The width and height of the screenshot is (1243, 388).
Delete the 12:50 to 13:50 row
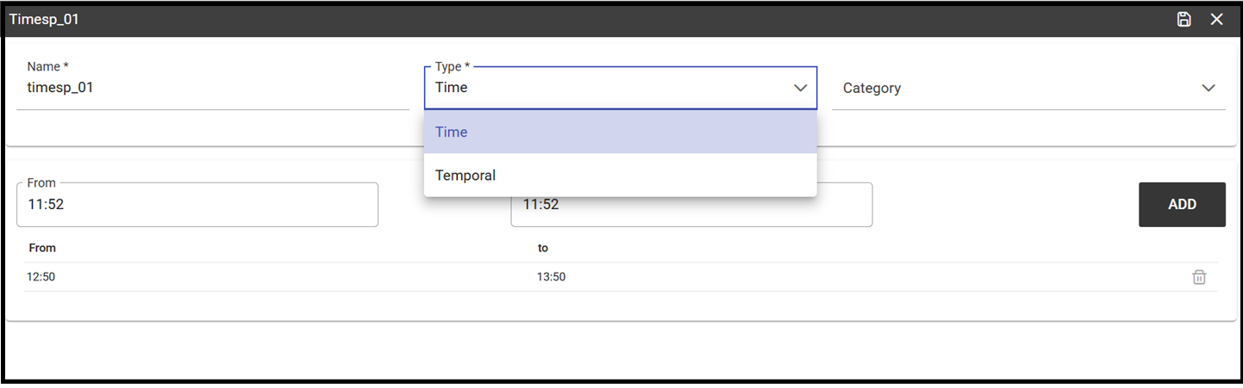tap(1199, 277)
